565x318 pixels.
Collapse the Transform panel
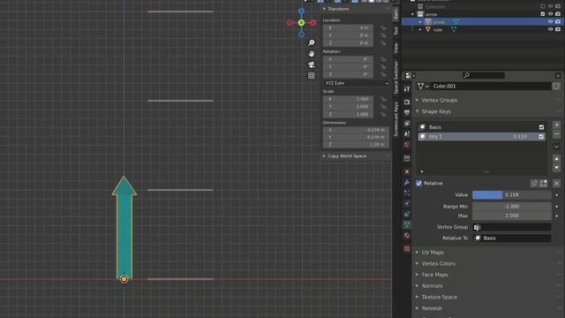coord(324,9)
